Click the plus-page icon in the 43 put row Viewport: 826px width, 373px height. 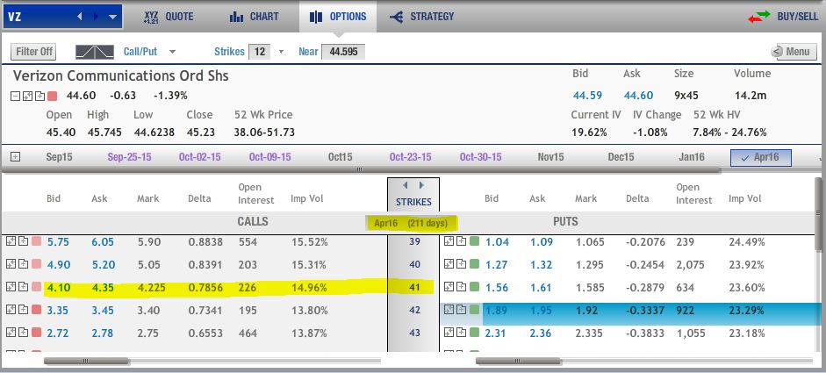tap(461, 333)
